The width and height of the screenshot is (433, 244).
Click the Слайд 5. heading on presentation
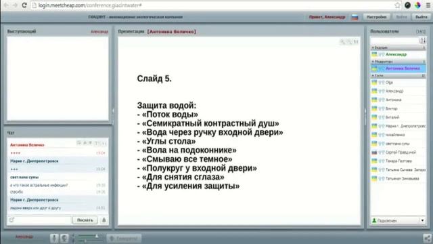click(154, 79)
